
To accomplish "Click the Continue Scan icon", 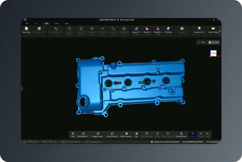I will point(39,28).
